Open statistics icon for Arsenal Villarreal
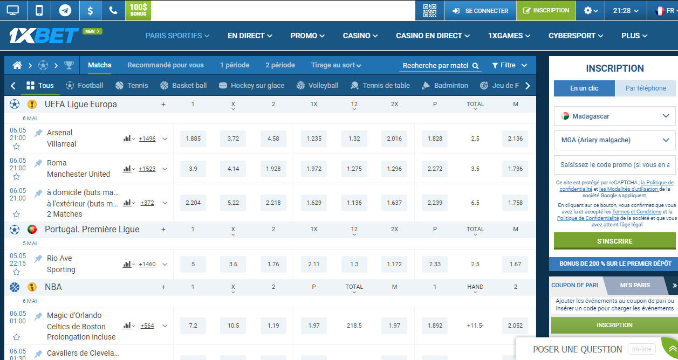This screenshot has width=678, height=360. click(x=127, y=139)
